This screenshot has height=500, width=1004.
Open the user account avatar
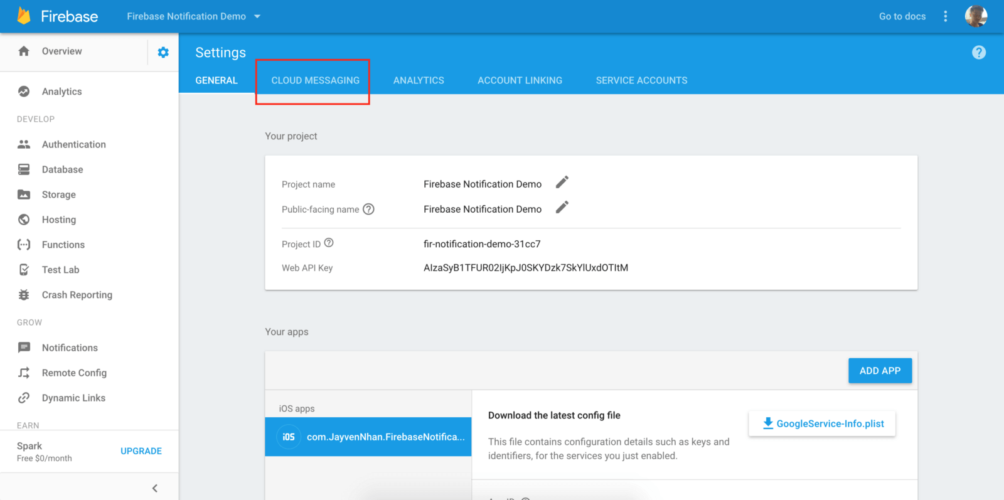click(976, 16)
